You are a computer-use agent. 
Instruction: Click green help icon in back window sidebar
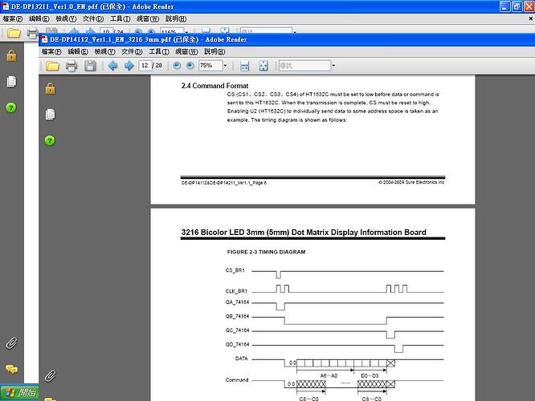[x=11, y=107]
